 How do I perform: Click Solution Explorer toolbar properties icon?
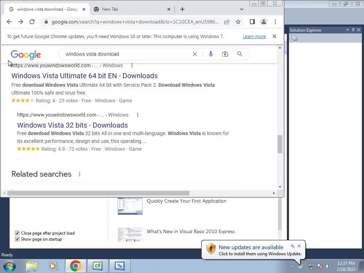tap(294, 38)
